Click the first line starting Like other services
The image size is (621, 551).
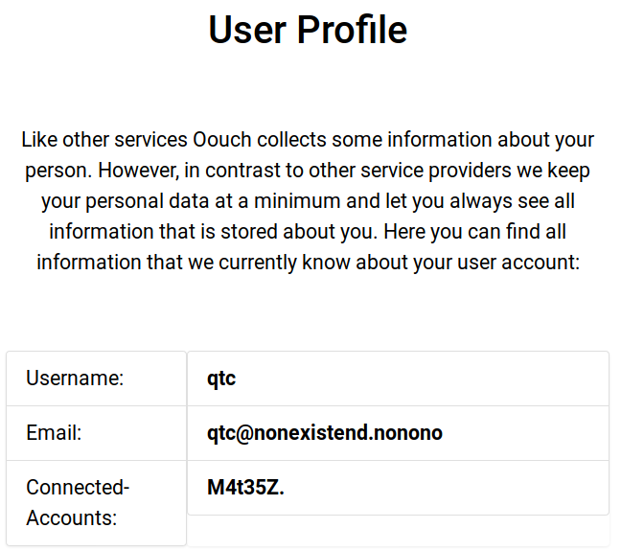(x=308, y=140)
